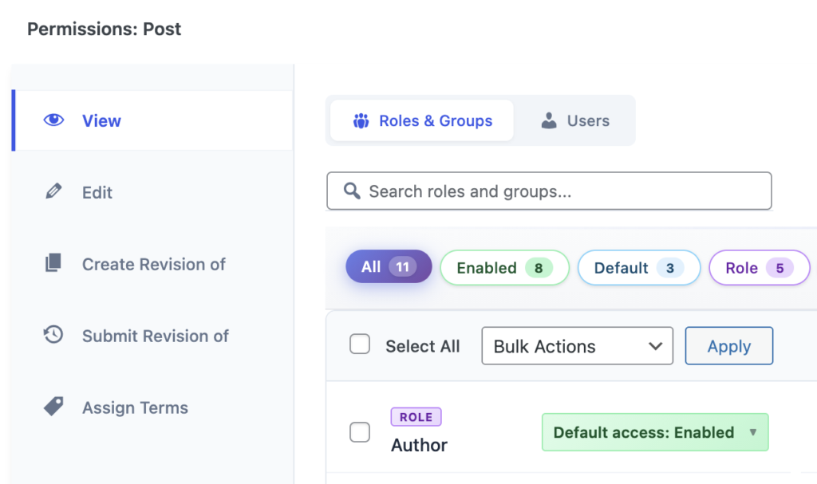Click the eye icon beside View

click(53, 120)
